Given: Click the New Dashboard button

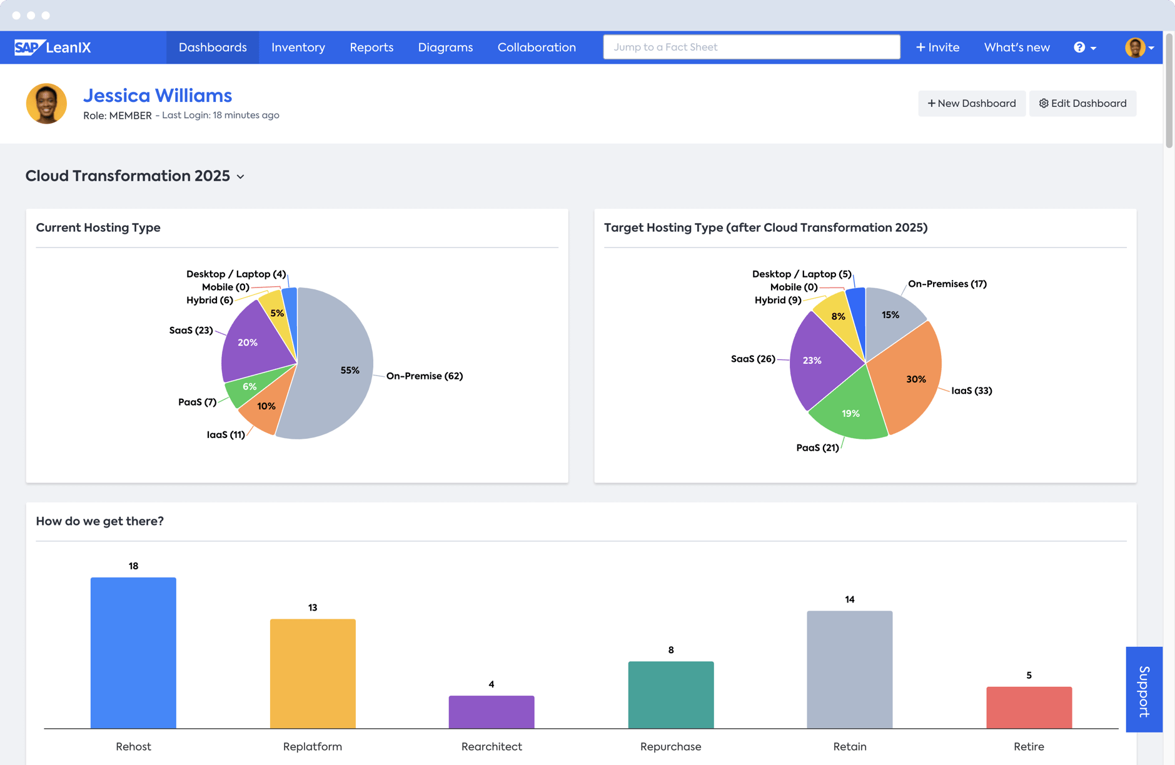Looking at the screenshot, I should 971,103.
